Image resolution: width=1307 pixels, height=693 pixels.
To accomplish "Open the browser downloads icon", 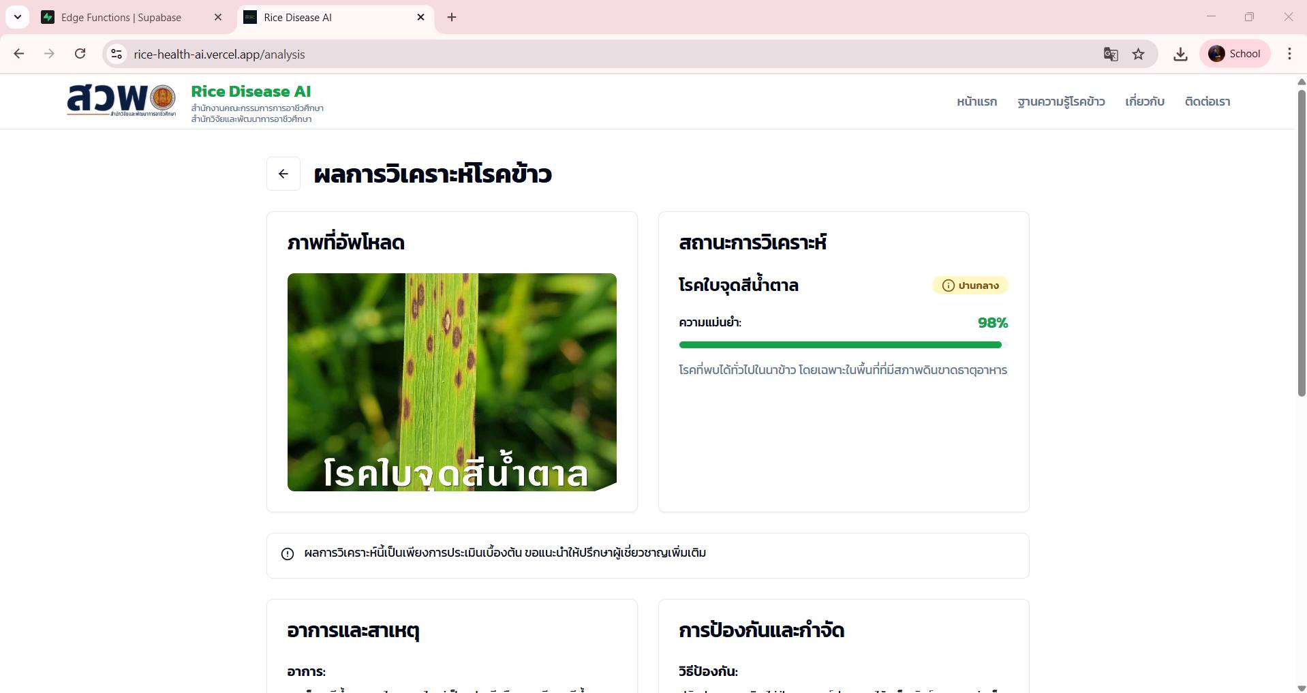I will (x=1180, y=55).
